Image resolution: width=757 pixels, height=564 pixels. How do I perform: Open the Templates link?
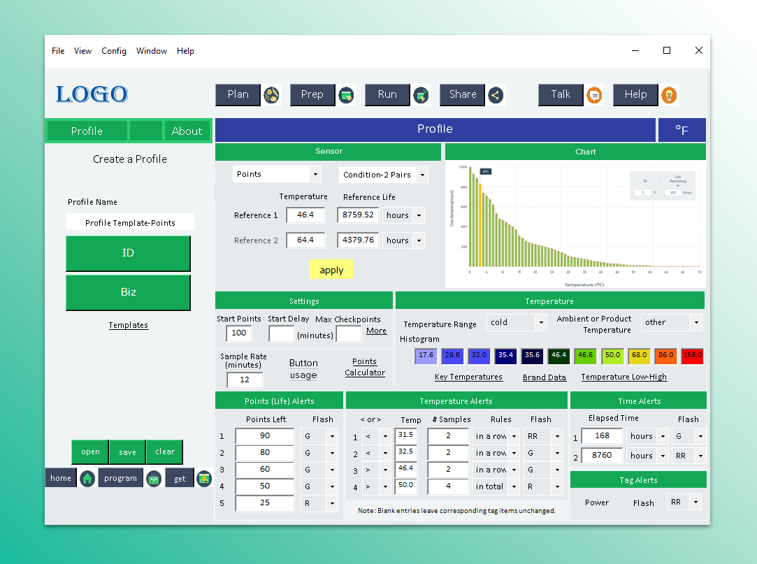point(129,325)
